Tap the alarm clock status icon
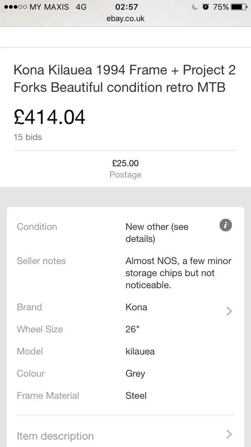Viewport: 251px width, 447px height. point(205,7)
